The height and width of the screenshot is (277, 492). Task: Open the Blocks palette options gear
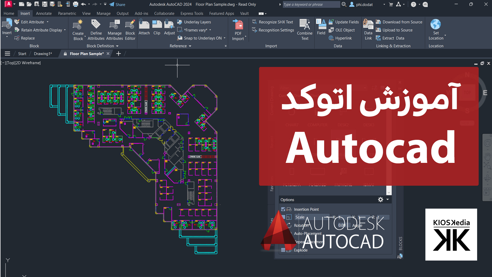coord(381,200)
